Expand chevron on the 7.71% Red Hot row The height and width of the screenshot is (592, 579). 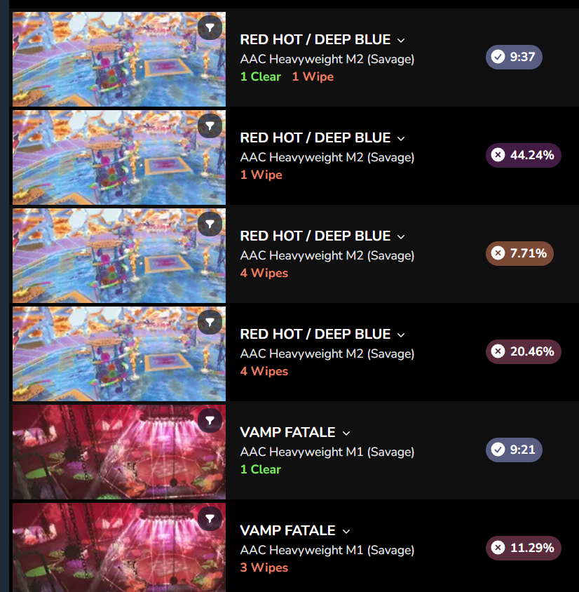pyautogui.click(x=401, y=236)
